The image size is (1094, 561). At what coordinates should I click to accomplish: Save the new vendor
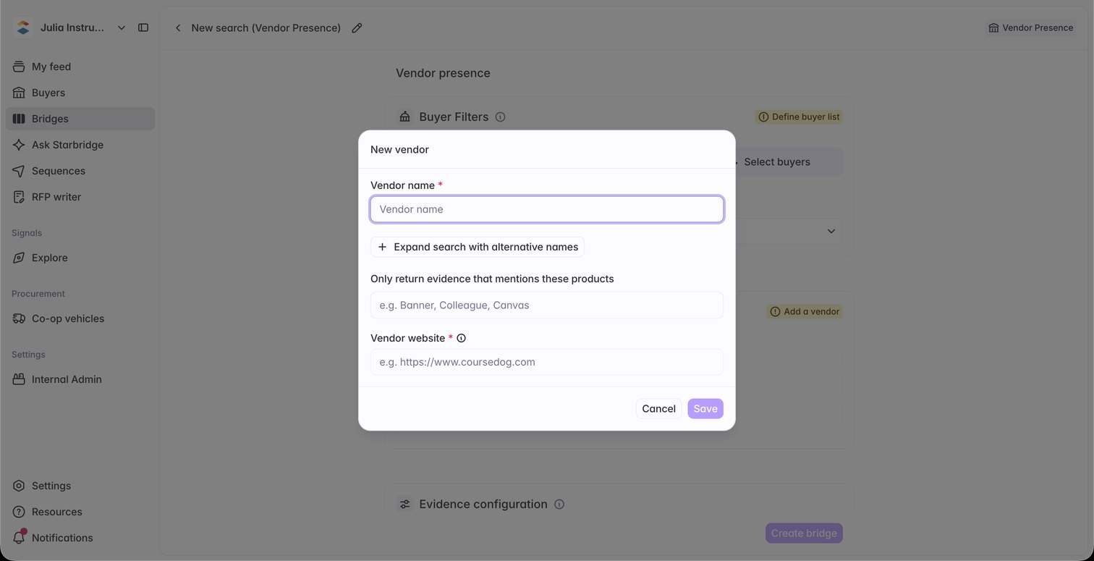(705, 408)
